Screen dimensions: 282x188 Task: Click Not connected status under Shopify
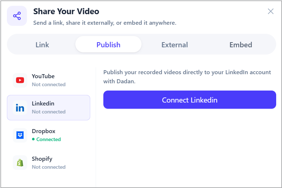tap(49, 167)
